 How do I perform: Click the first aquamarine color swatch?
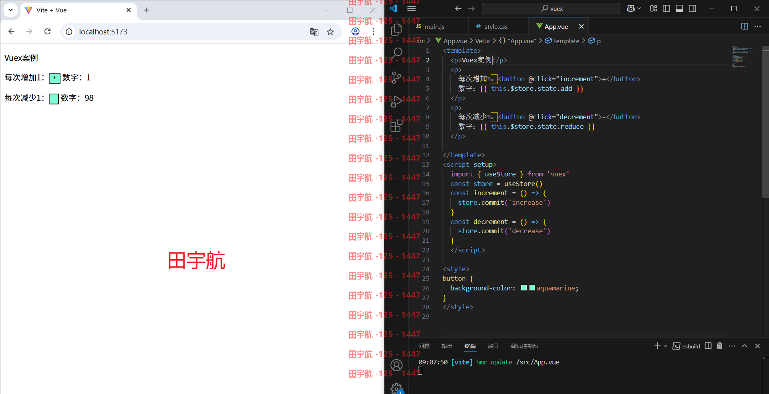coord(524,288)
